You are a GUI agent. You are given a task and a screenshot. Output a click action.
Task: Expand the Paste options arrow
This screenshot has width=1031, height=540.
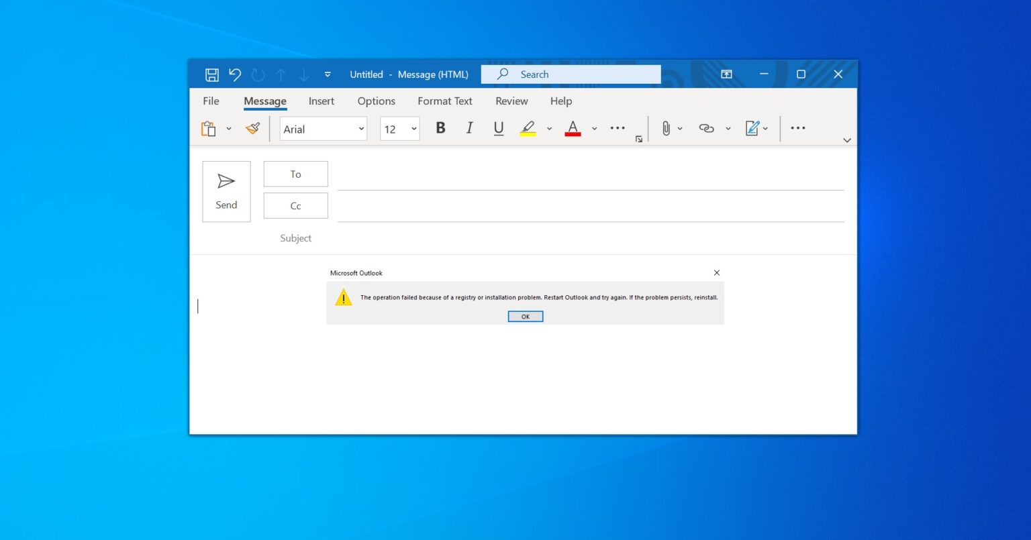228,129
